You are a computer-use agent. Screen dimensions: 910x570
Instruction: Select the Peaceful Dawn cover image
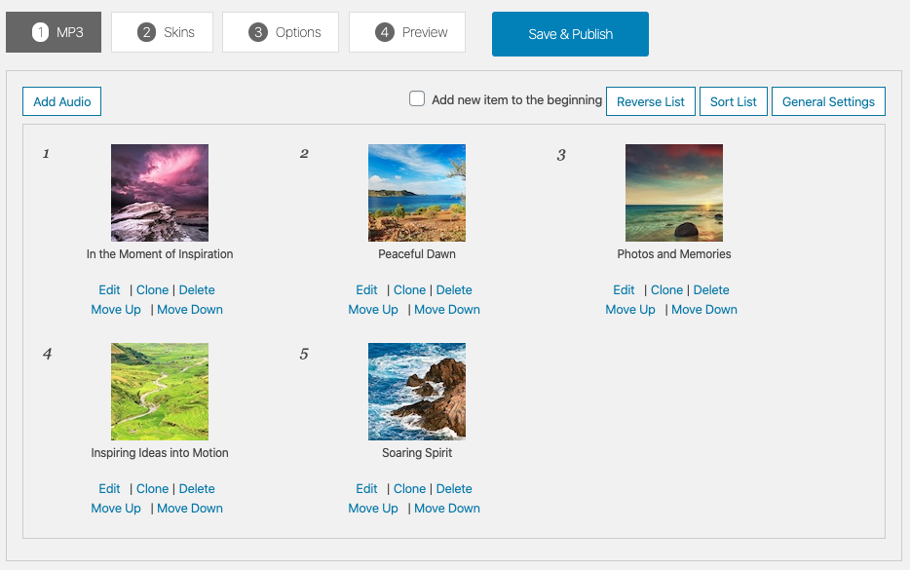(x=417, y=193)
